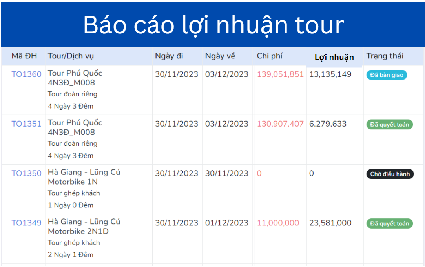Click '1 Ngày 0 Đêm' duration text
Screen dimensions: 425x267
(x=71, y=205)
